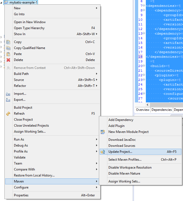Collapse the configuration element on line 26
The image size is (183, 201).
[x=144, y=93]
